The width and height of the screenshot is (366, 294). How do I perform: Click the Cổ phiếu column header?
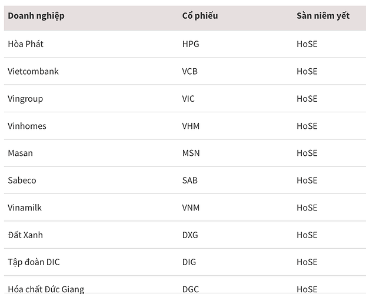199,16
